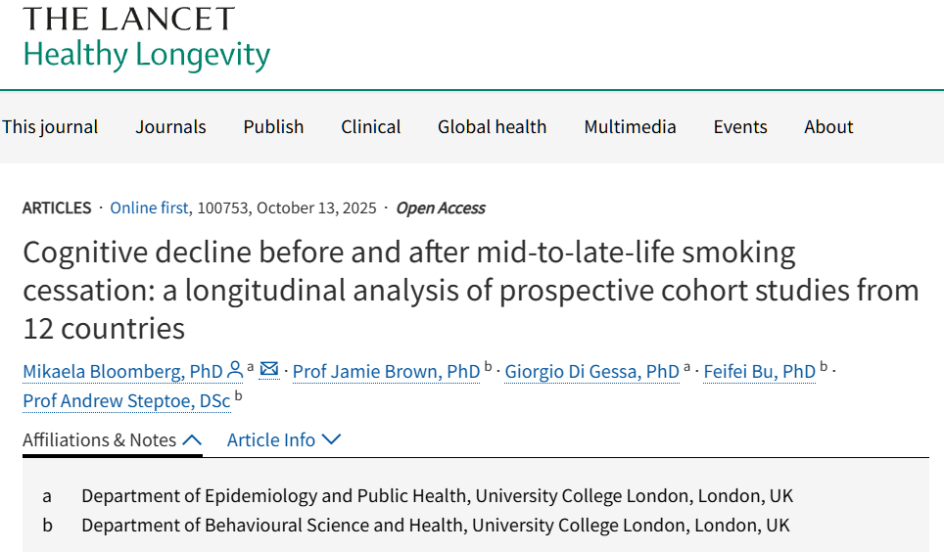944x552 pixels.
Task: Open the Clinical menu
Action: pyautogui.click(x=370, y=127)
